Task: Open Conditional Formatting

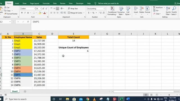Action: (x=112, y=11)
